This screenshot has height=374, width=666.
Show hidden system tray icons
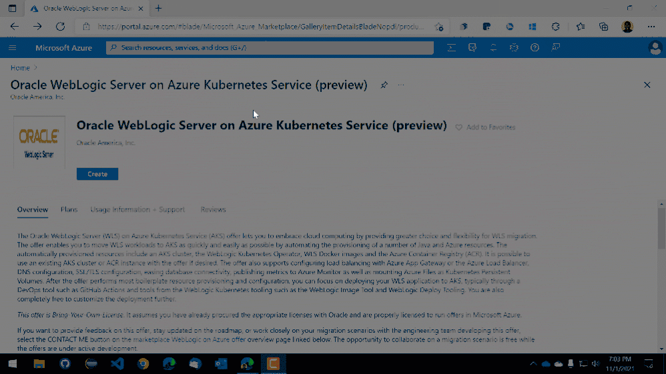click(533, 364)
